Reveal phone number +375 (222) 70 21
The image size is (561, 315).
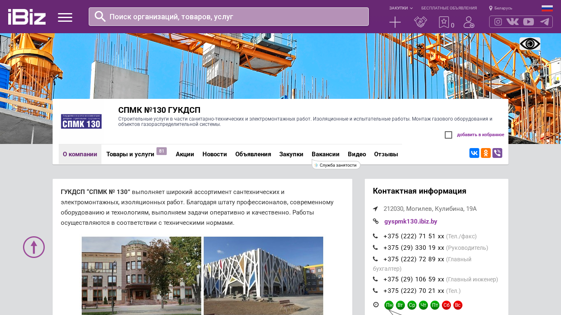click(x=414, y=291)
